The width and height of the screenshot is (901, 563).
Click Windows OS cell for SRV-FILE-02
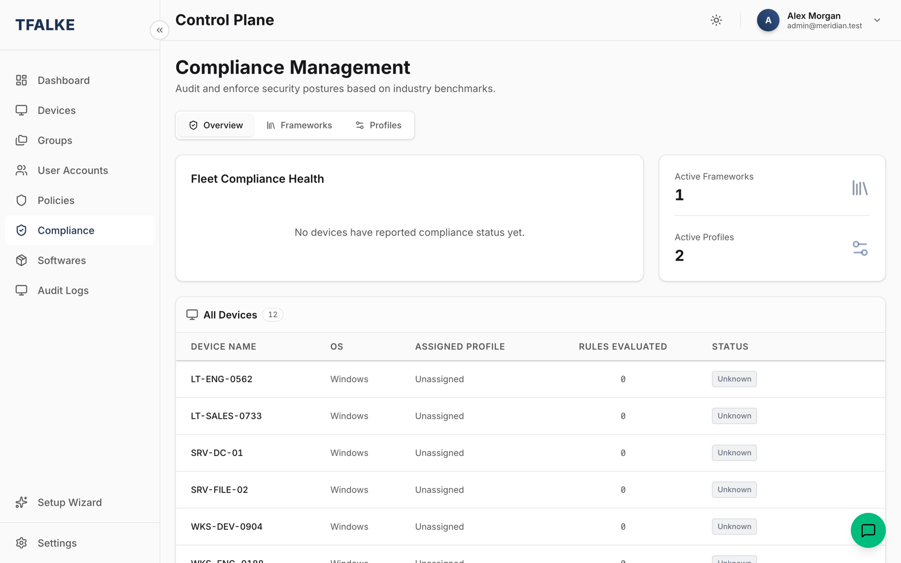pyautogui.click(x=349, y=490)
